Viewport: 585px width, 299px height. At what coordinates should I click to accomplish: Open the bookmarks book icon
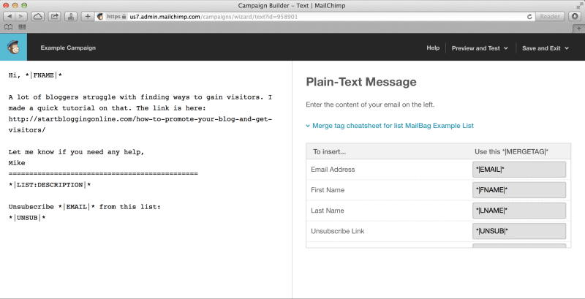click(8, 27)
